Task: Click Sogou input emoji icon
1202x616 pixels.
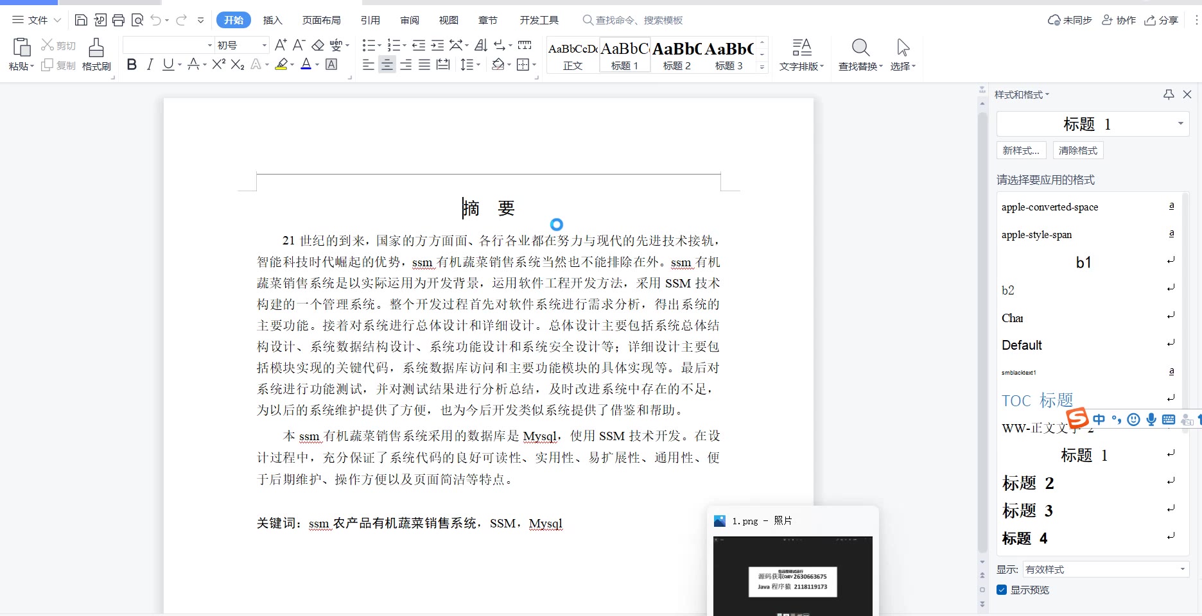Action: pos(1134,419)
